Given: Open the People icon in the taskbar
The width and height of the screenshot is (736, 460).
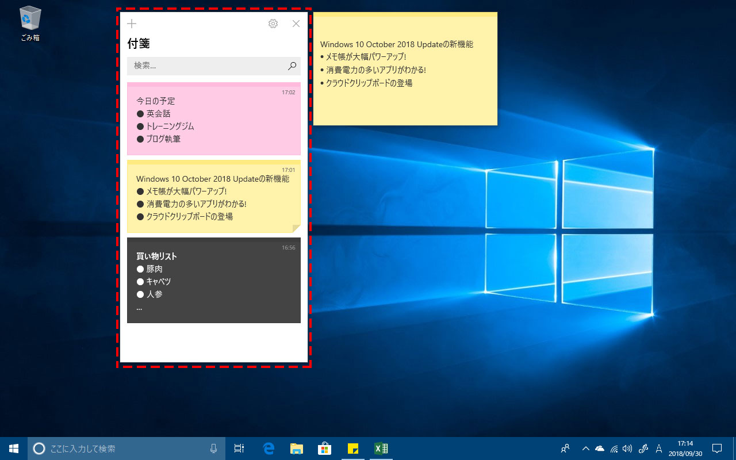Looking at the screenshot, I should click(565, 448).
